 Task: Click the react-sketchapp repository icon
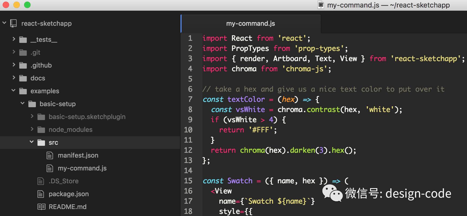[13, 24]
